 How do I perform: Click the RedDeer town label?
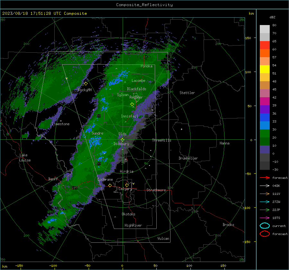136,97
